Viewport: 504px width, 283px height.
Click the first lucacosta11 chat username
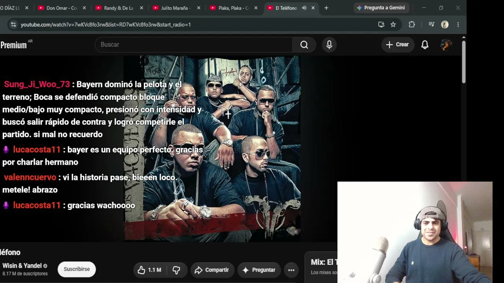(x=37, y=149)
